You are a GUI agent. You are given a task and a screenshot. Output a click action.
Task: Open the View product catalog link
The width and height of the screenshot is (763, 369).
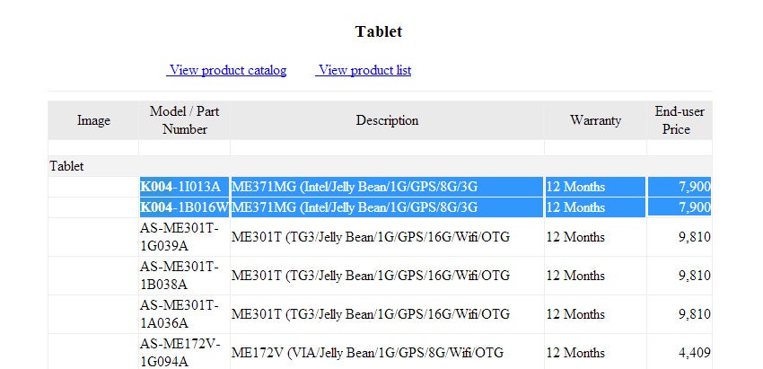[x=227, y=70]
